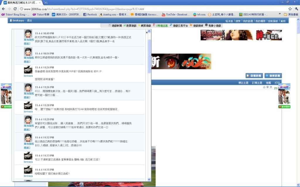Click 短消息 in the top navigation
The width and height of the screenshot is (300, 187).
pyautogui.click(x=229, y=21)
